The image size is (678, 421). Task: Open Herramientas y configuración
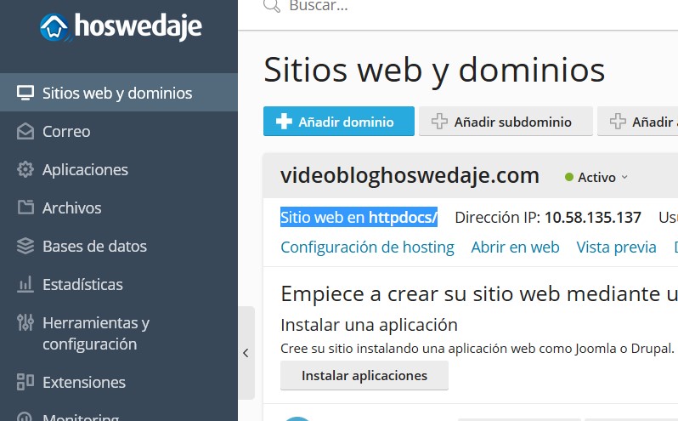118,333
